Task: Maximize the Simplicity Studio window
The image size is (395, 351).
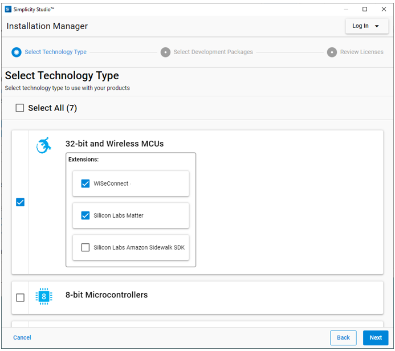Action: [x=365, y=9]
